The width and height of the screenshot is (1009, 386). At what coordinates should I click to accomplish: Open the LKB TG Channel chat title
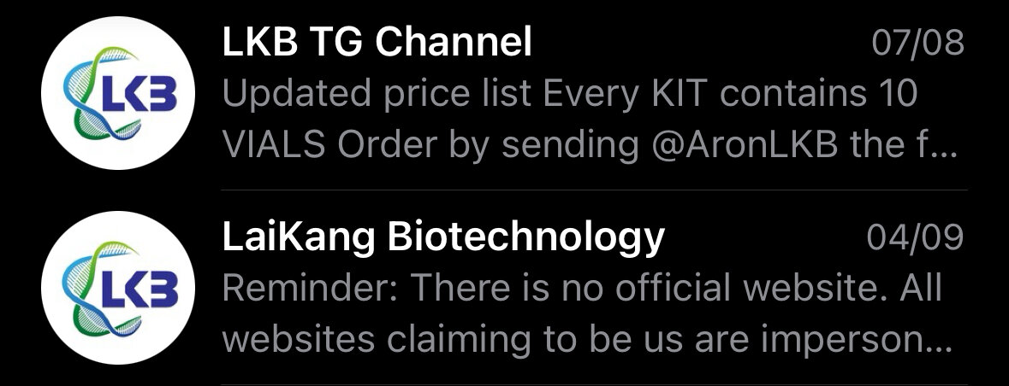click(x=377, y=43)
